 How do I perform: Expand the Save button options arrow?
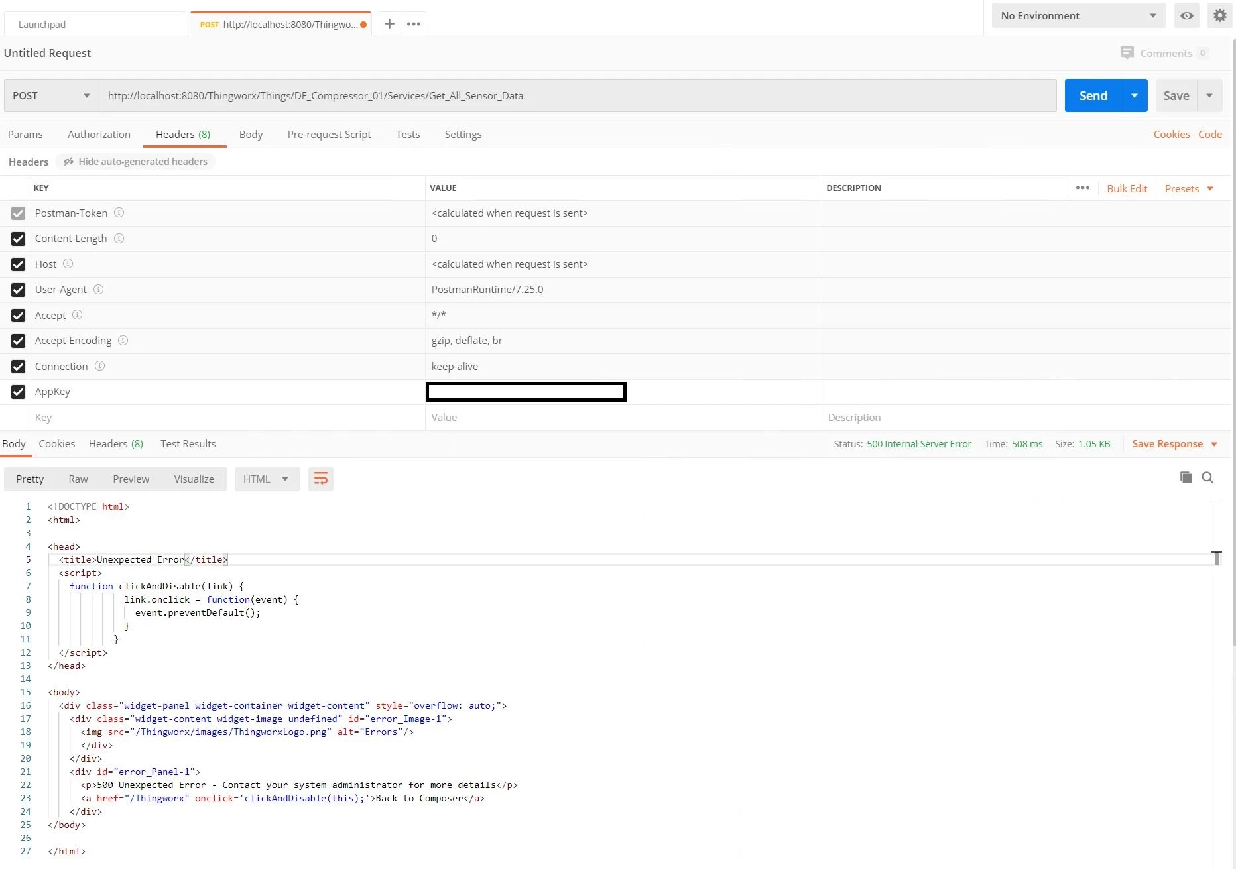(x=1209, y=95)
